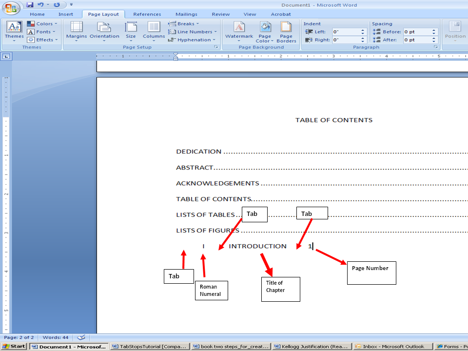Open the Page Color picker
The height and width of the screenshot is (351, 468).
tap(265, 32)
